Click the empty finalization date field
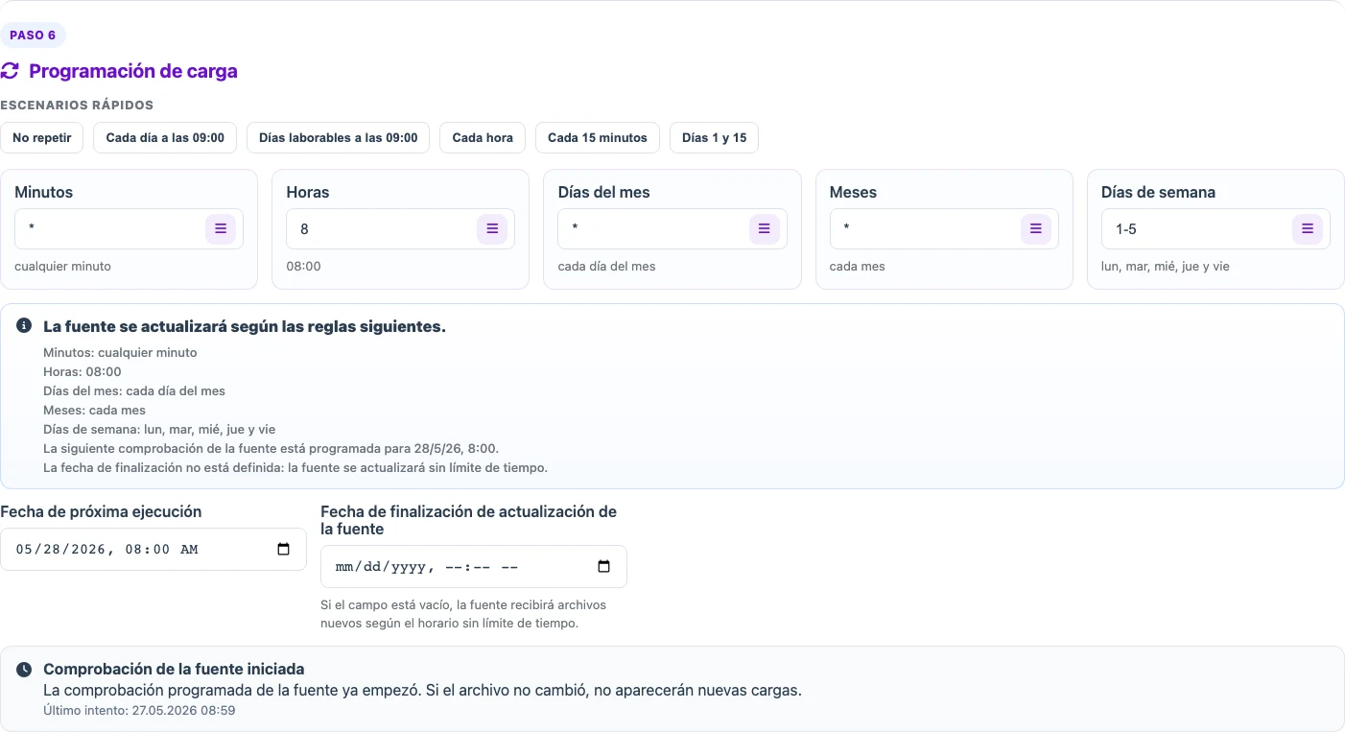The width and height of the screenshot is (1345, 732). [x=474, y=567]
